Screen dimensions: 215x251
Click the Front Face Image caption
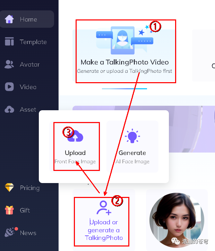(75, 162)
